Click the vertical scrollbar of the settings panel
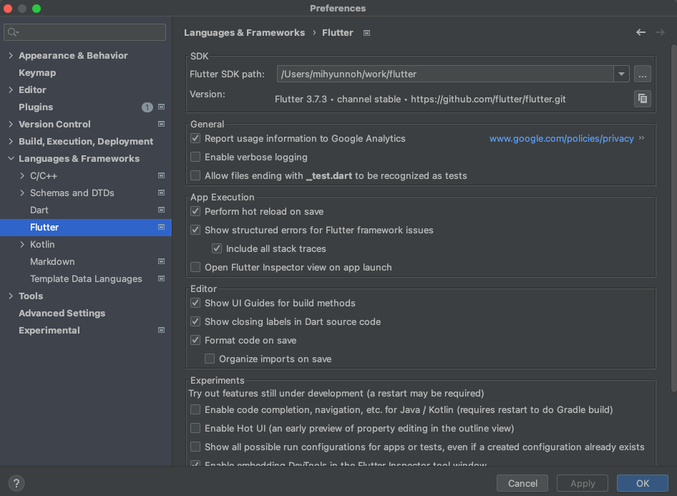The image size is (677, 496). [673, 218]
